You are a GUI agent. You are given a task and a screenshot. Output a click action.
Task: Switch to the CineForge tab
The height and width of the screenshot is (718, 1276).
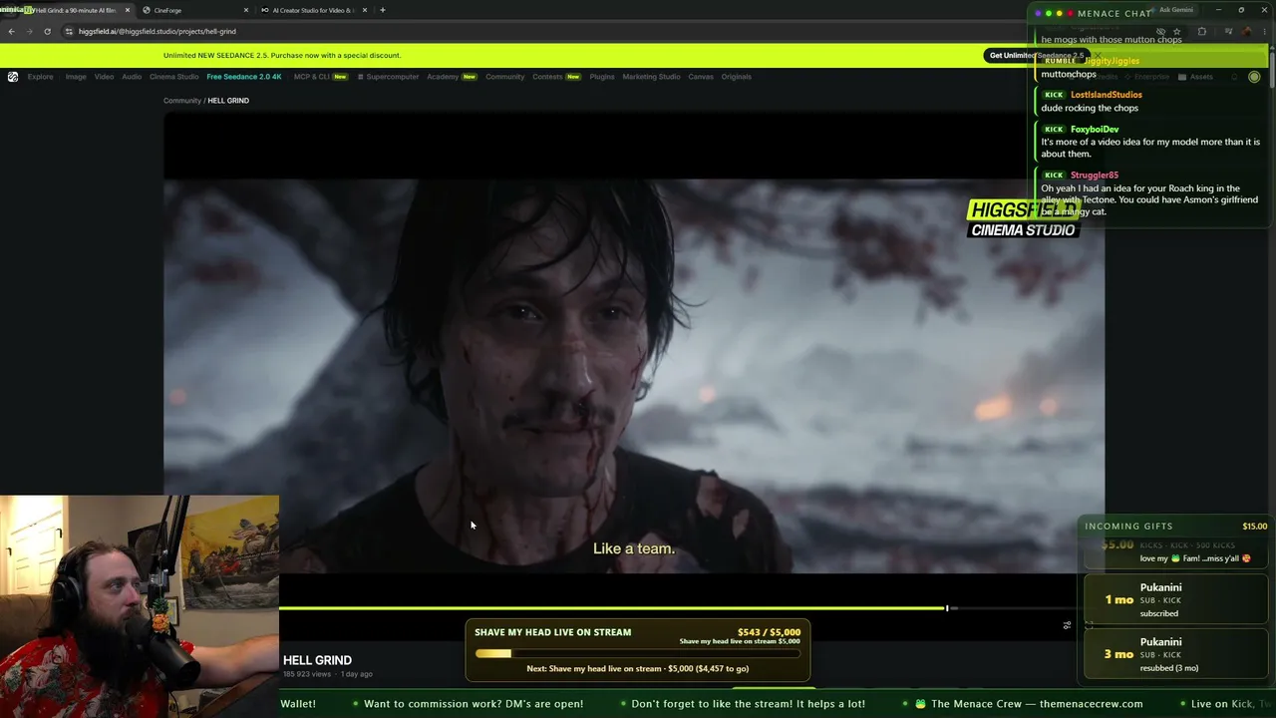[x=194, y=10]
